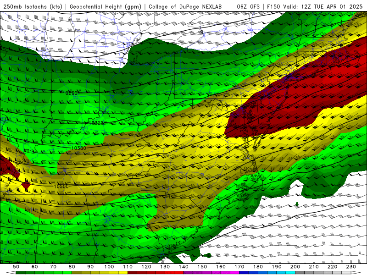This screenshot has width=367, height=275.
Task: Click the color bar value label 150
Action: point(202,267)
